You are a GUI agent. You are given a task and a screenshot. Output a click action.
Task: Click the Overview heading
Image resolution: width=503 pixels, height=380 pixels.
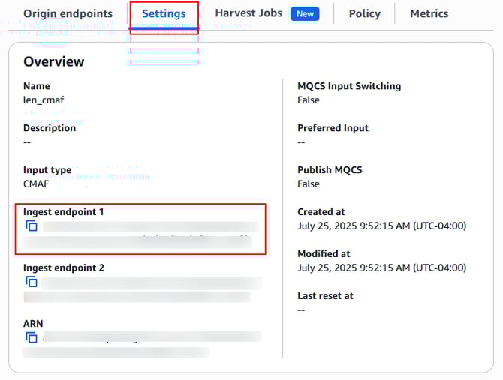pyautogui.click(x=54, y=61)
